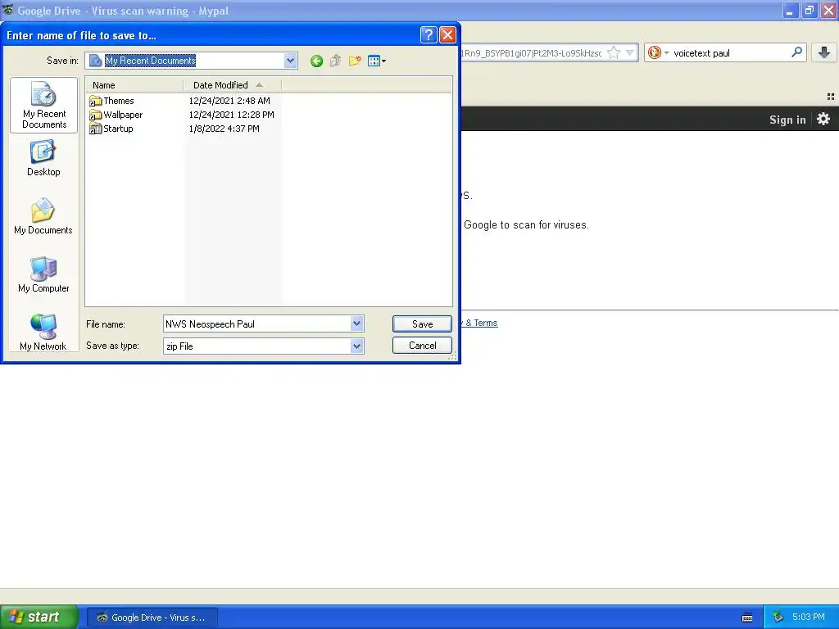
Task: Click the tab groups grid icon
Action: click(x=831, y=97)
